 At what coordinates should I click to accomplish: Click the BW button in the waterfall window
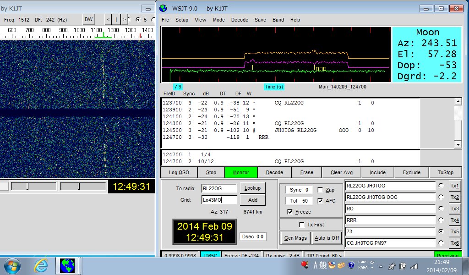(x=88, y=19)
